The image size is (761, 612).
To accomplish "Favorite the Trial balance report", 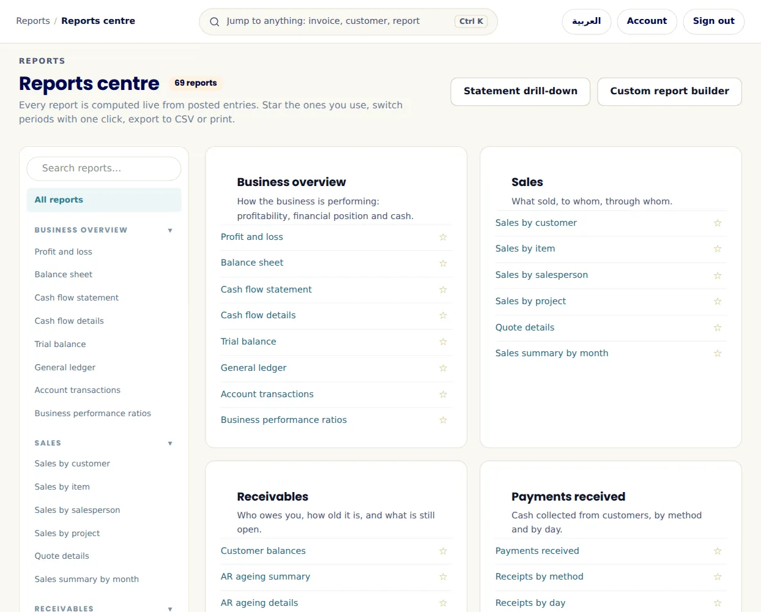I will click(443, 341).
